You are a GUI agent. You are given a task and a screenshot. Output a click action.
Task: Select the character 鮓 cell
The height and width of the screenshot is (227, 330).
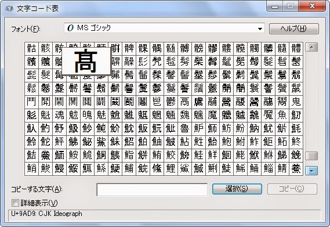(254, 142)
